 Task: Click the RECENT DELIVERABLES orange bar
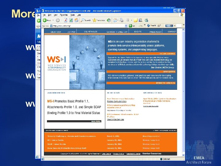click(x=141, y=83)
